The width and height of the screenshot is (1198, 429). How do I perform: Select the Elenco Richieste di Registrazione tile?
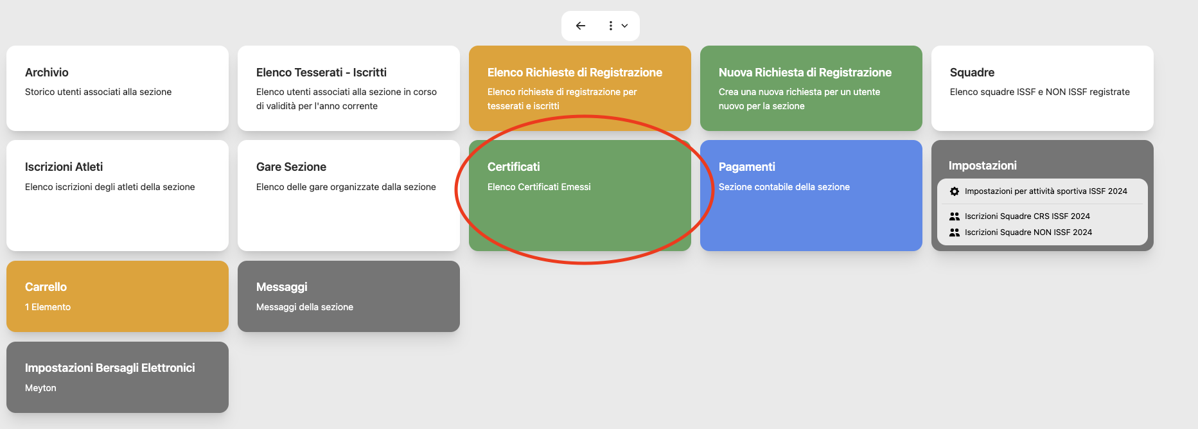pos(580,88)
